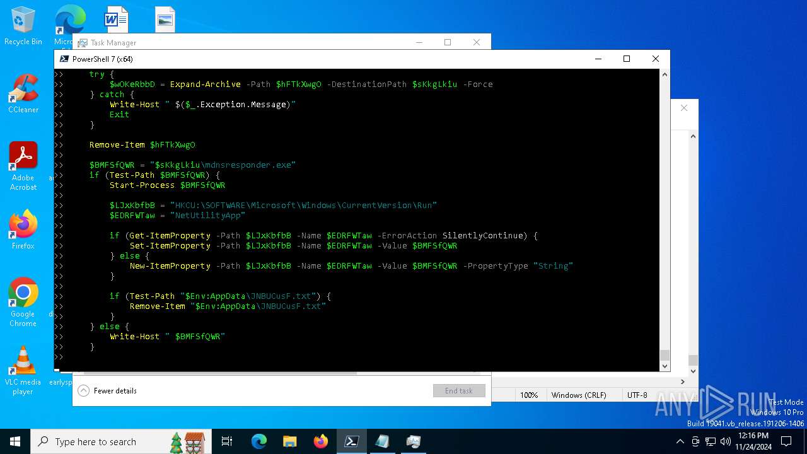
Task: Switch to PowerShell taskbar button
Action: [x=352, y=441]
